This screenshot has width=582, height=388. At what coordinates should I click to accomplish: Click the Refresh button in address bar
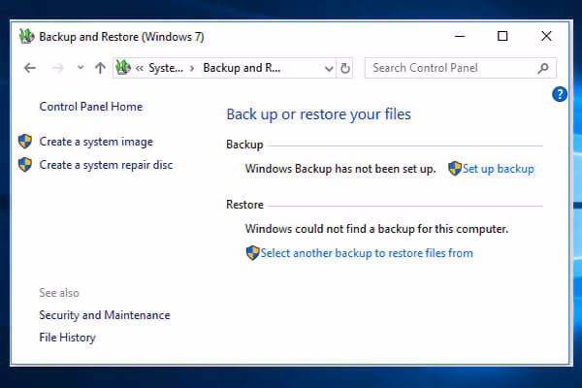coord(345,68)
